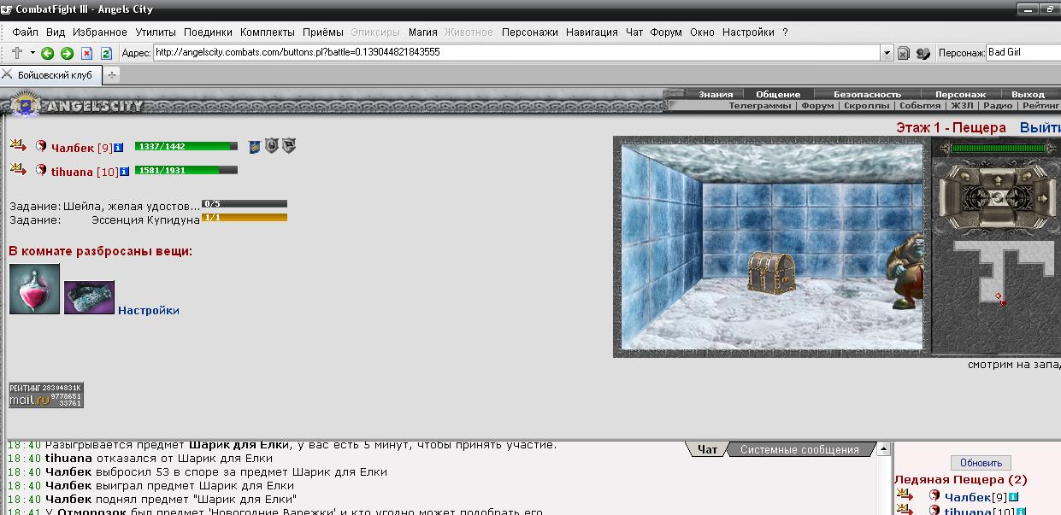Open the Комплекты menu
Image resolution: width=1061 pixels, height=515 pixels.
(268, 32)
